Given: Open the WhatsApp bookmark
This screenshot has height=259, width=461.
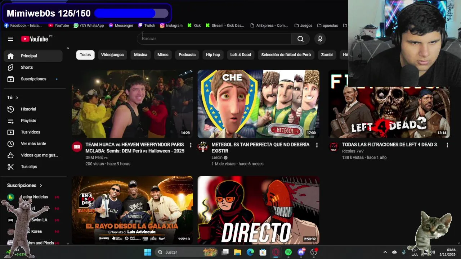Looking at the screenshot, I should pyautogui.click(x=89, y=26).
